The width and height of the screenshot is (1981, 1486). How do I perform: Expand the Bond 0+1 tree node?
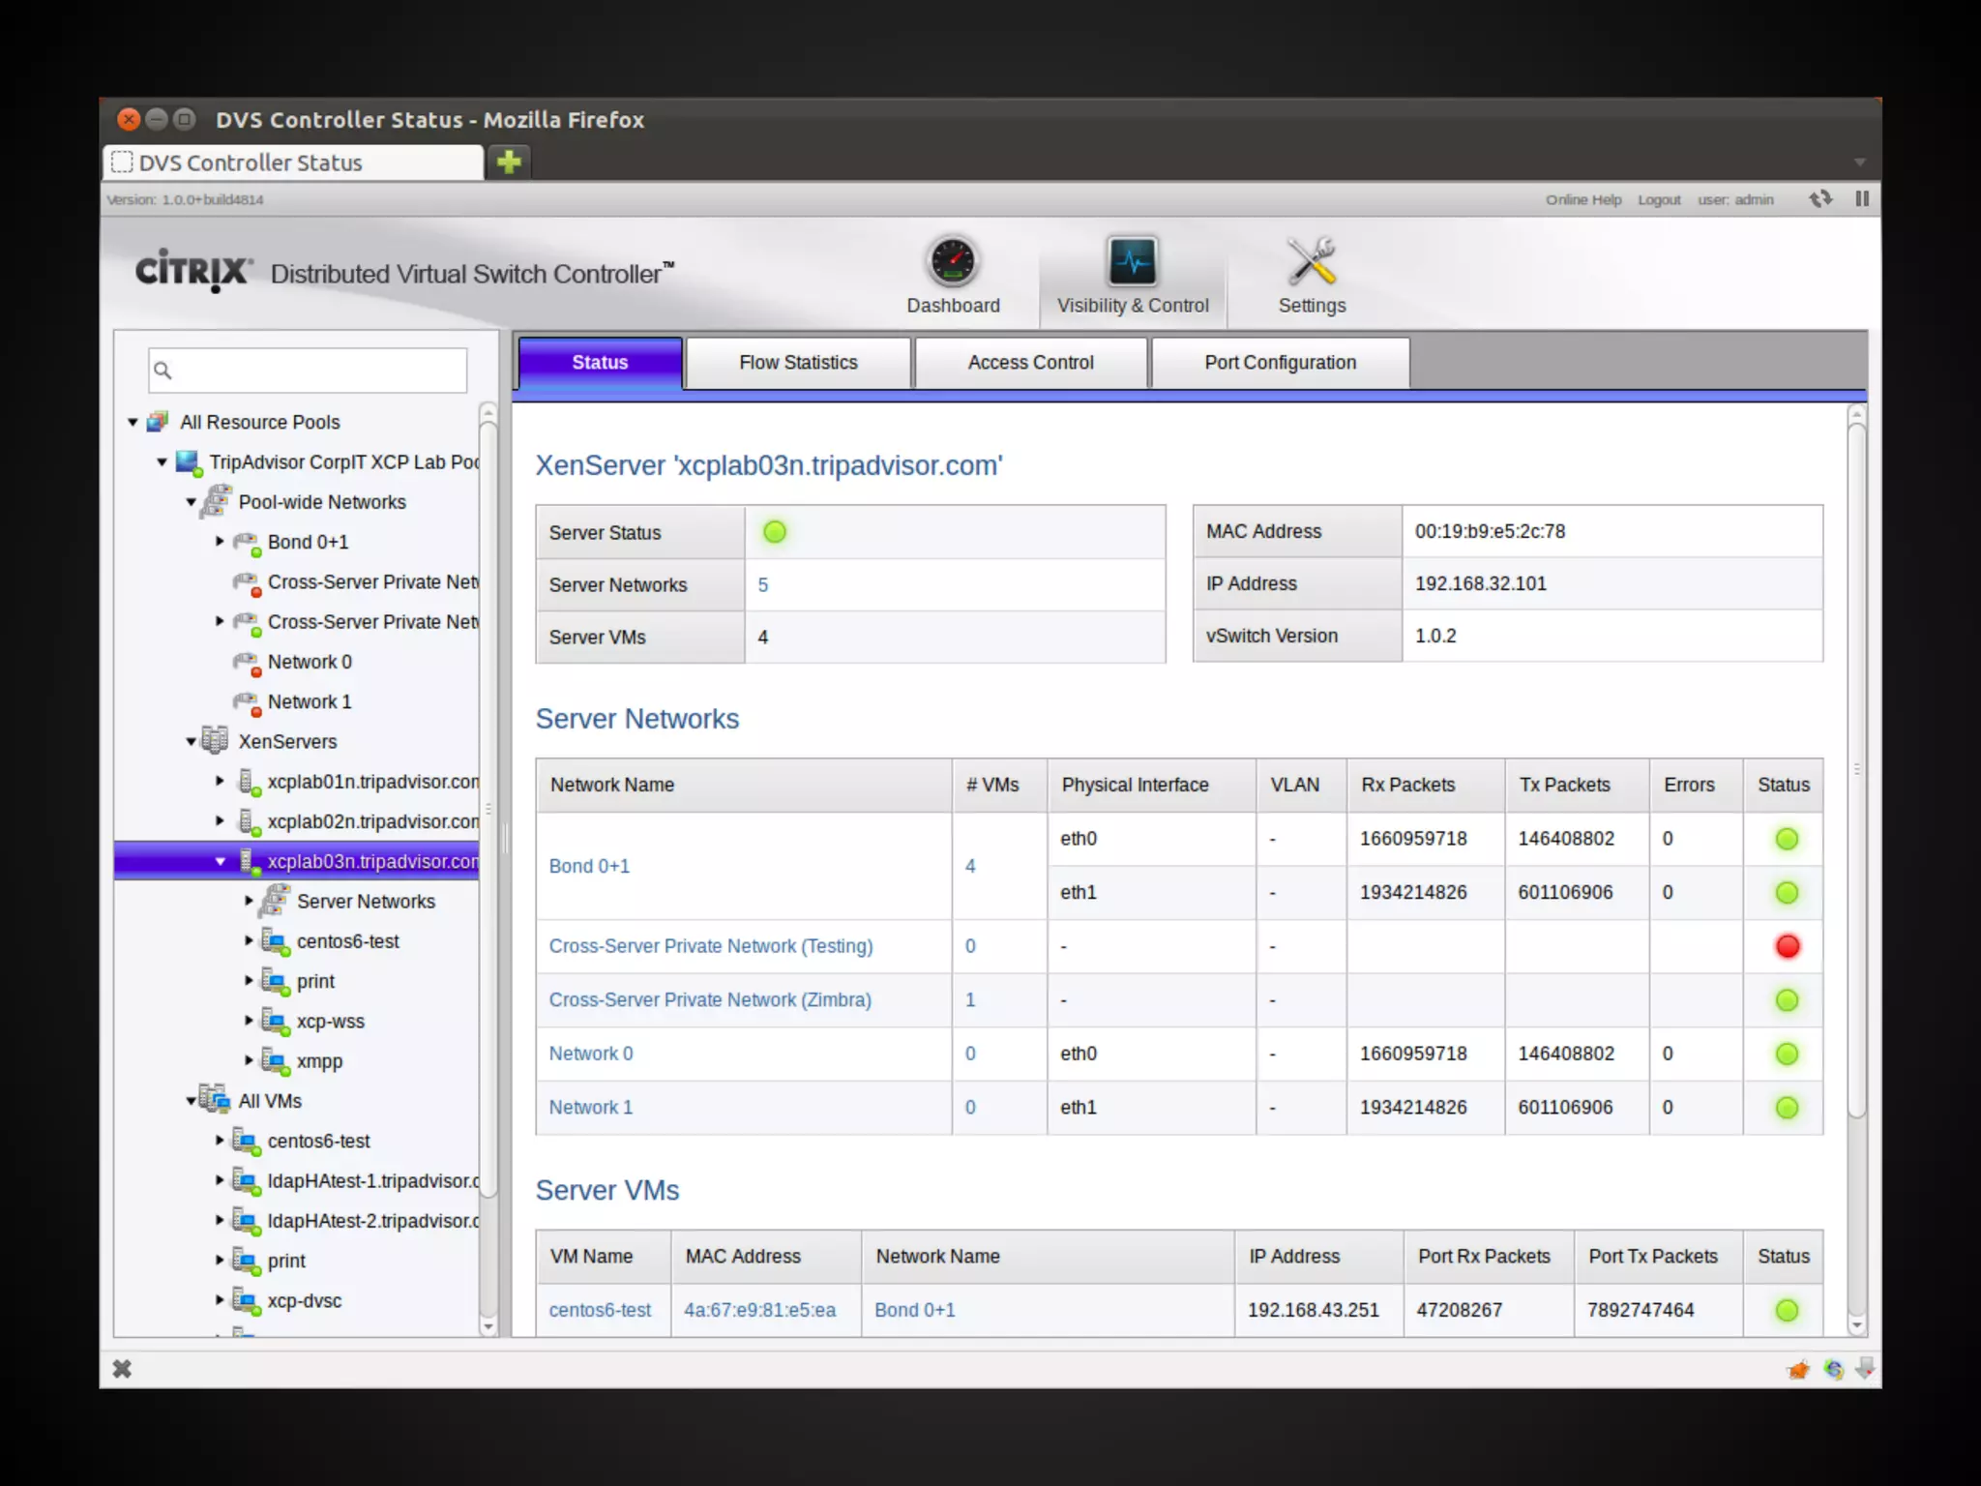[220, 542]
